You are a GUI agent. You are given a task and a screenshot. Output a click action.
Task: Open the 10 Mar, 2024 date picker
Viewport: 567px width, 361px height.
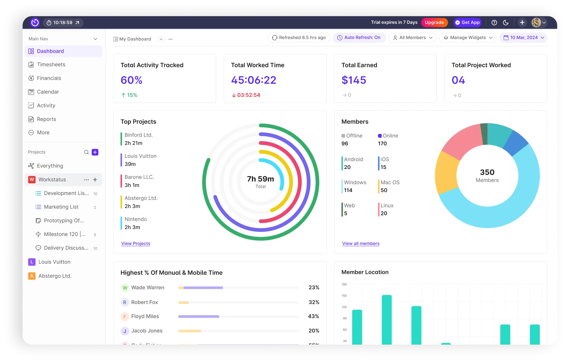[524, 38]
